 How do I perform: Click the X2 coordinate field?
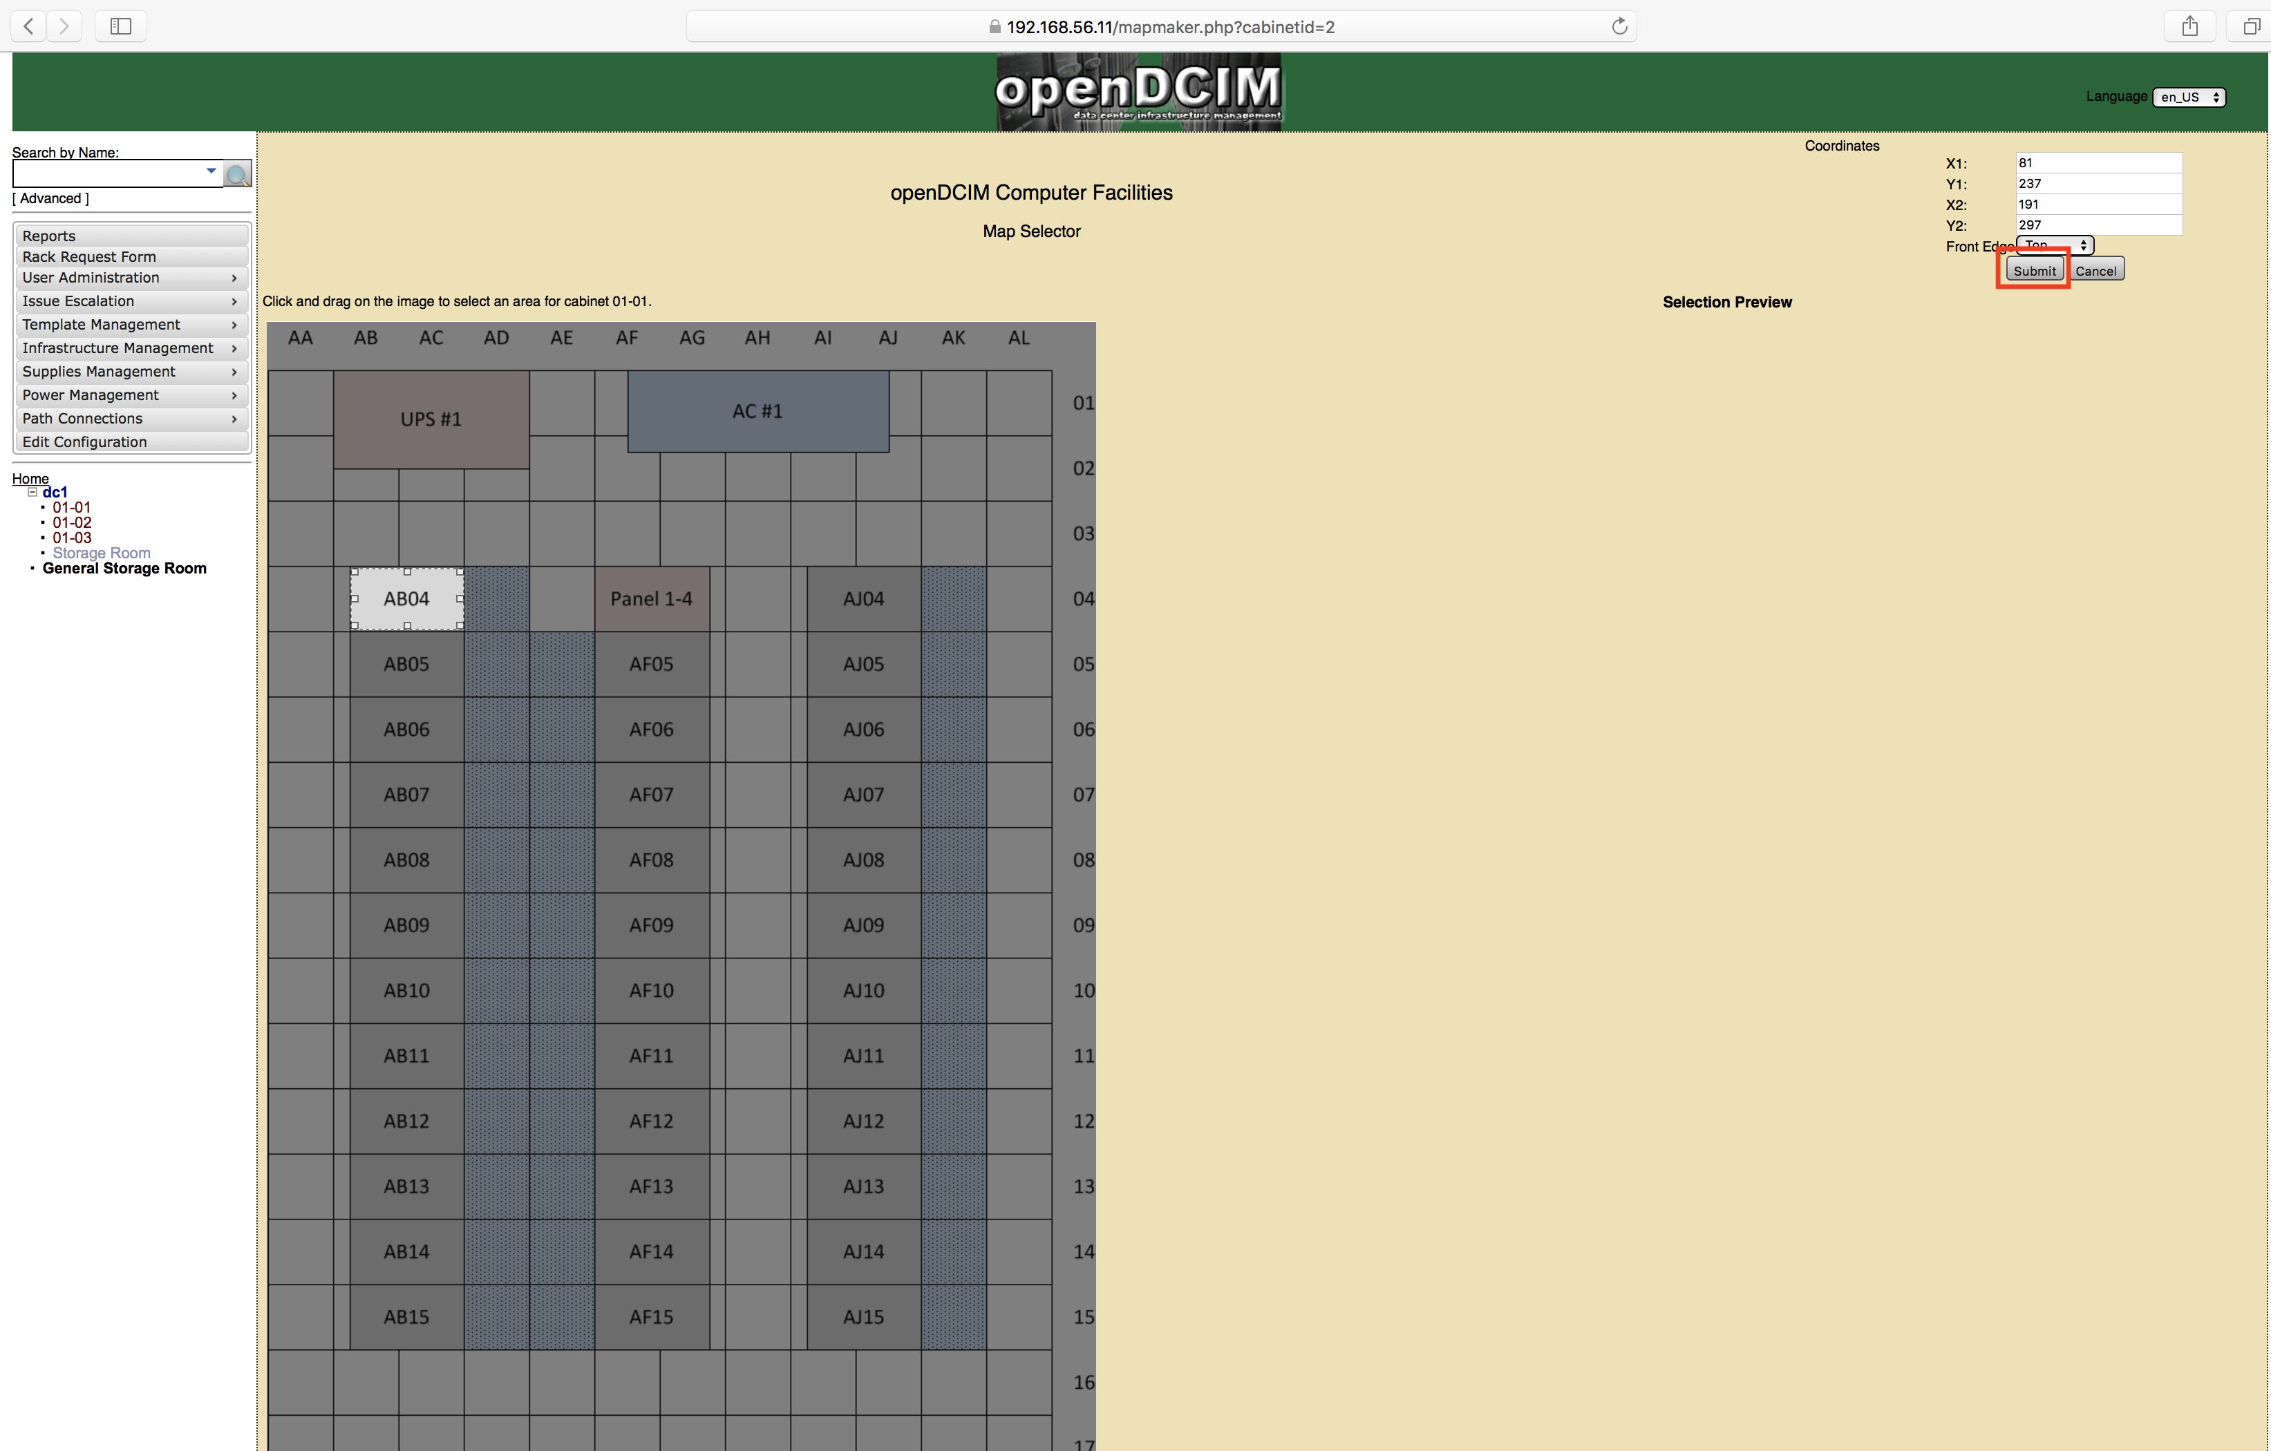tap(2098, 205)
